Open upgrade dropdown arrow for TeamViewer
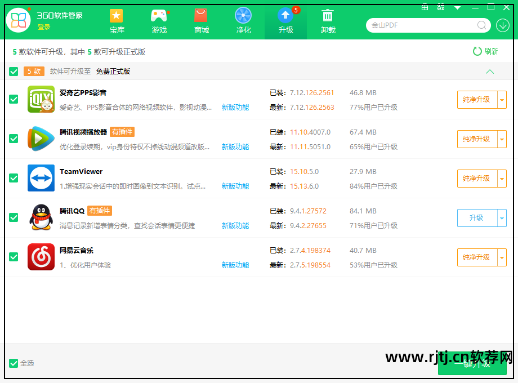Screen dimensions: 518x383 502,179
